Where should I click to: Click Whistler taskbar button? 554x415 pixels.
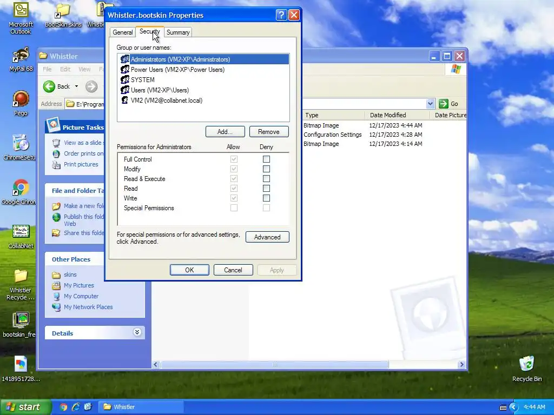click(141, 407)
